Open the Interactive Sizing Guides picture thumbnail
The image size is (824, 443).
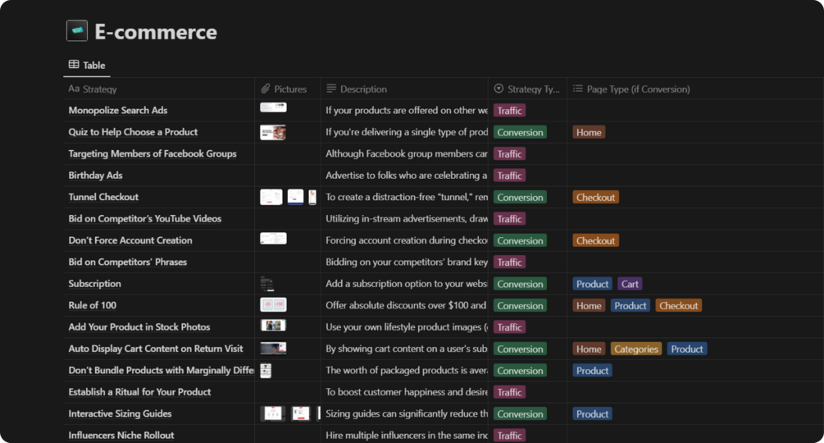pos(273,413)
